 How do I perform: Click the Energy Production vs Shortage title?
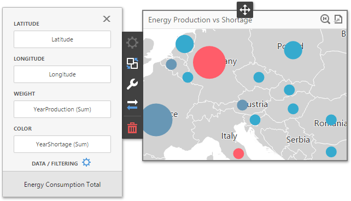pos(200,20)
